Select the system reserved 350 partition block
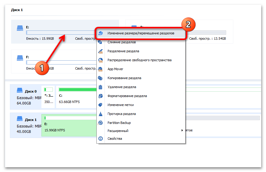 click(x=48, y=97)
